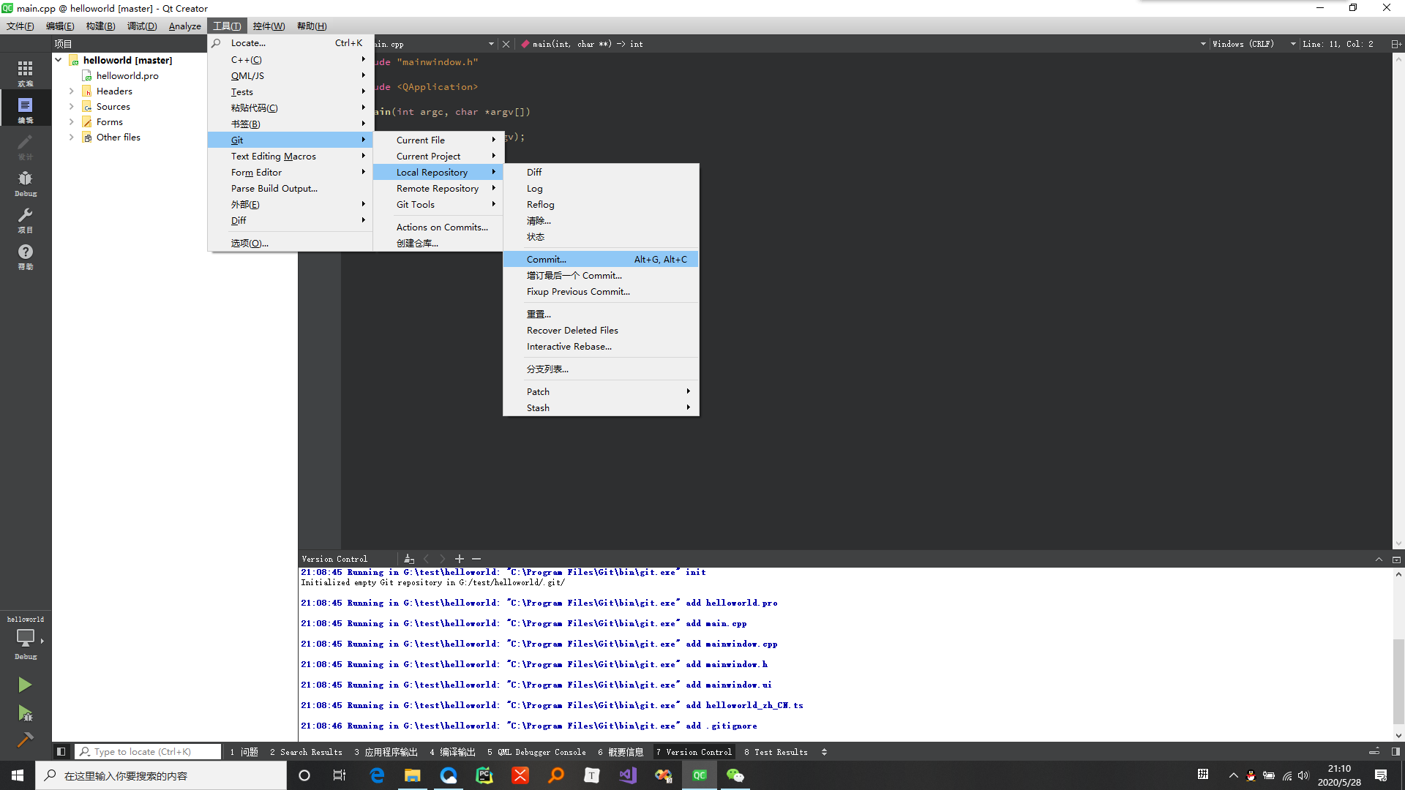Open Projects mode wrench icon

click(26, 219)
